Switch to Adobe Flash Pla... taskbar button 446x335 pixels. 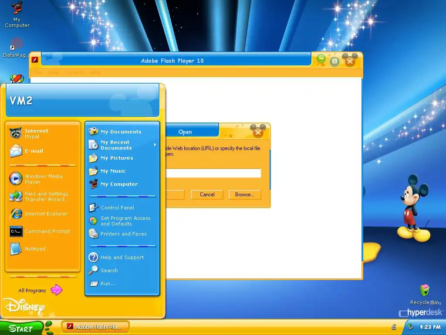[x=95, y=327]
